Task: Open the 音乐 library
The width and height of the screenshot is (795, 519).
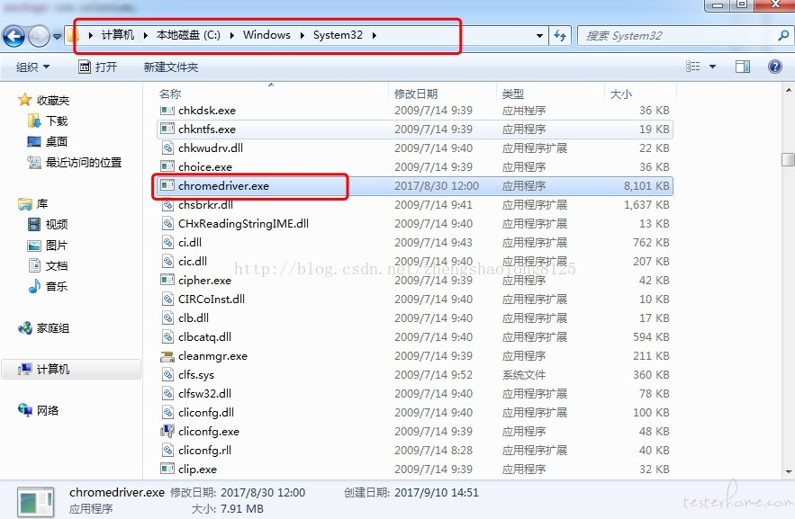Action: (x=57, y=287)
